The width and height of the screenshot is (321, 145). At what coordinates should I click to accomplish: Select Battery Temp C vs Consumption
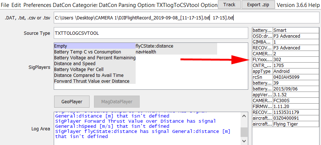pyautogui.click(x=95, y=52)
